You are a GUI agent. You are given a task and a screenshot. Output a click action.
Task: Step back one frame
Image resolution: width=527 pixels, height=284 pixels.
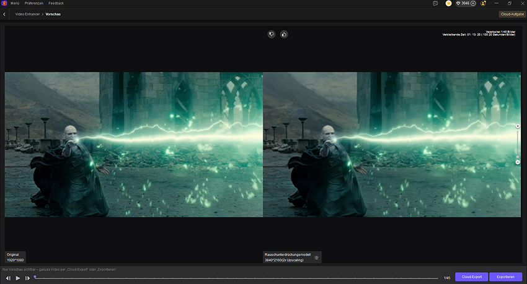pyautogui.click(x=9, y=278)
